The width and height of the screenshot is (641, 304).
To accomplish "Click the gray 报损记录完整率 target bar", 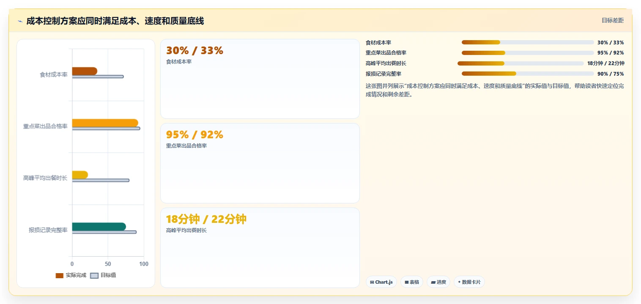I will click(104, 232).
